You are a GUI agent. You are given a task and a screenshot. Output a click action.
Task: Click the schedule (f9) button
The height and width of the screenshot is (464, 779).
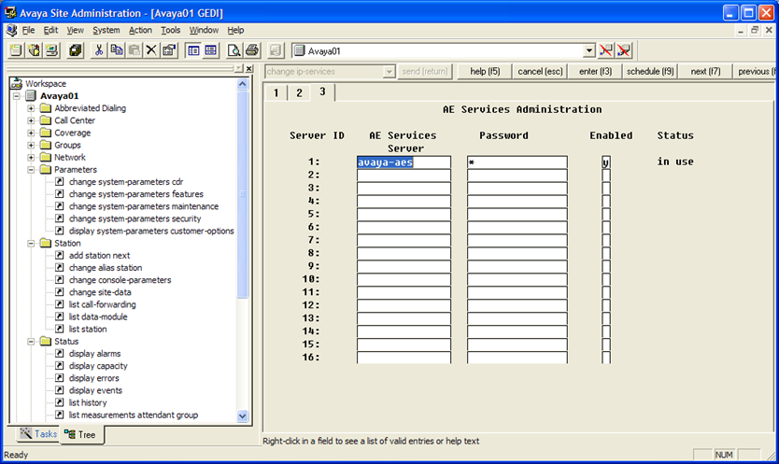click(650, 72)
